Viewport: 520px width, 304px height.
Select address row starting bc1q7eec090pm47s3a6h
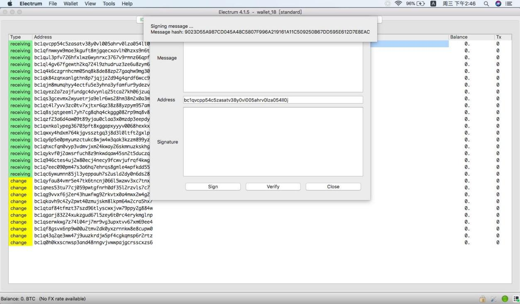pyautogui.click(x=92, y=167)
